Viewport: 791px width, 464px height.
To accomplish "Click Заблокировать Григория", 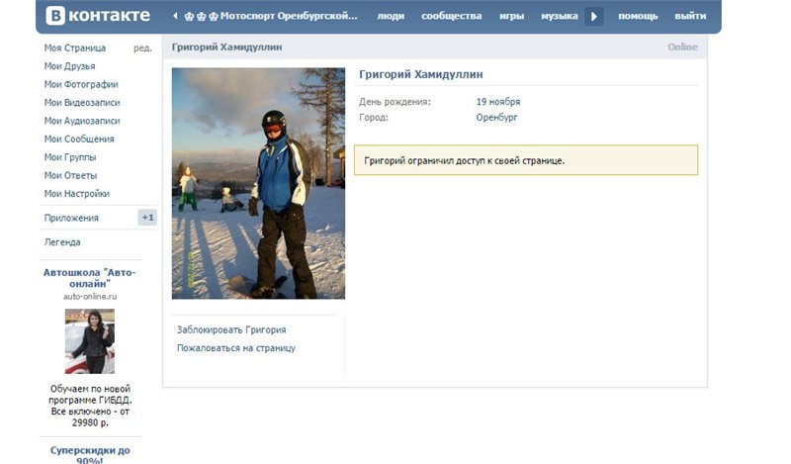I will (231, 329).
